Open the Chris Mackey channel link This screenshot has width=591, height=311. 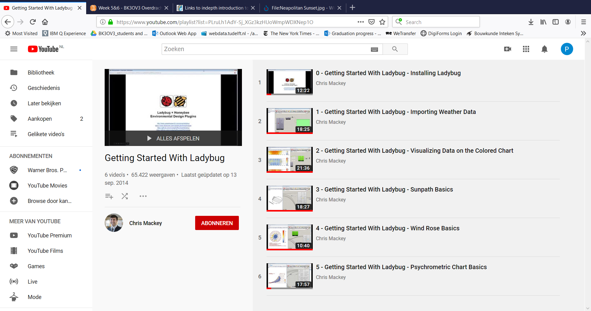click(145, 223)
